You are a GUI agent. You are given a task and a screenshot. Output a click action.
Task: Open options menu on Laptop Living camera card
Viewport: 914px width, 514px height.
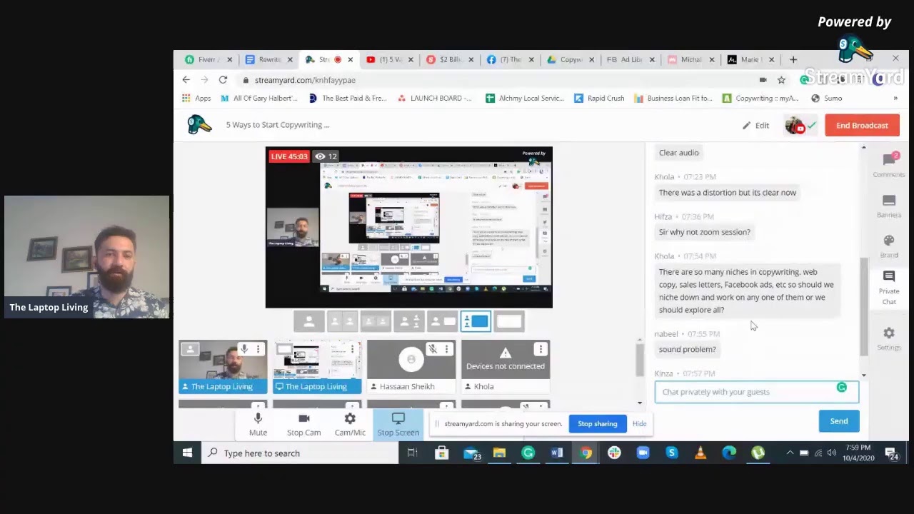point(258,349)
